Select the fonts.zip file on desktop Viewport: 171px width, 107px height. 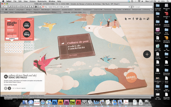click(158, 39)
